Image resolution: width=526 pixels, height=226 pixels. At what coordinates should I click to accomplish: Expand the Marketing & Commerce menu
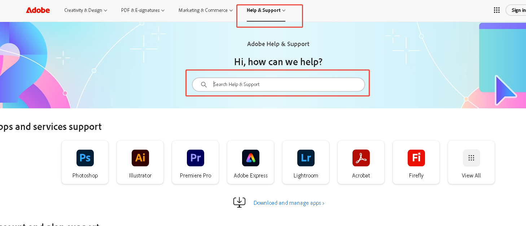pos(206,10)
